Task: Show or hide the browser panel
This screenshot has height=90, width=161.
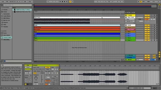Action: pos(1,5)
